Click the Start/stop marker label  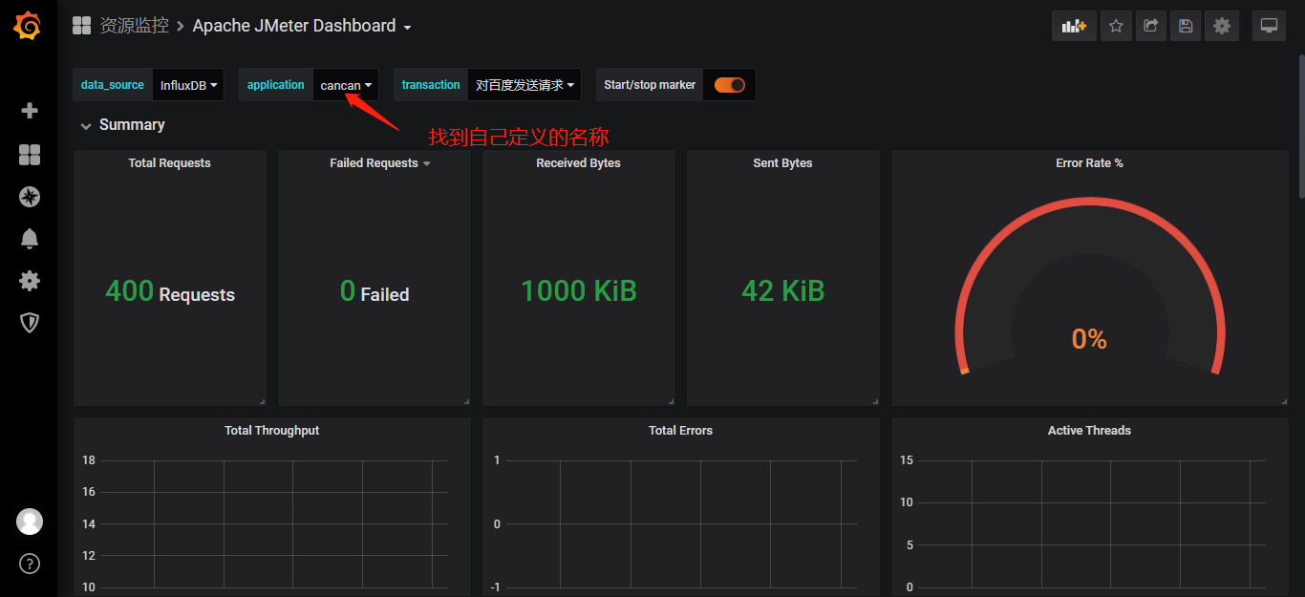(x=650, y=85)
